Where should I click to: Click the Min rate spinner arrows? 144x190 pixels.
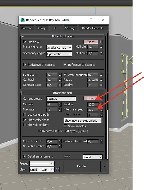tap(60, 104)
